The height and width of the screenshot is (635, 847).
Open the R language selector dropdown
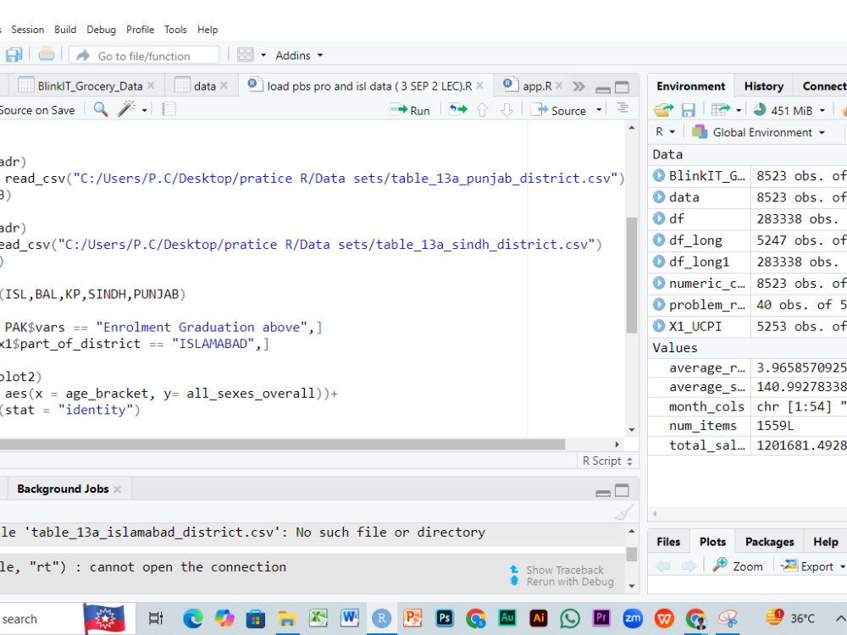pyautogui.click(x=665, y=132)
